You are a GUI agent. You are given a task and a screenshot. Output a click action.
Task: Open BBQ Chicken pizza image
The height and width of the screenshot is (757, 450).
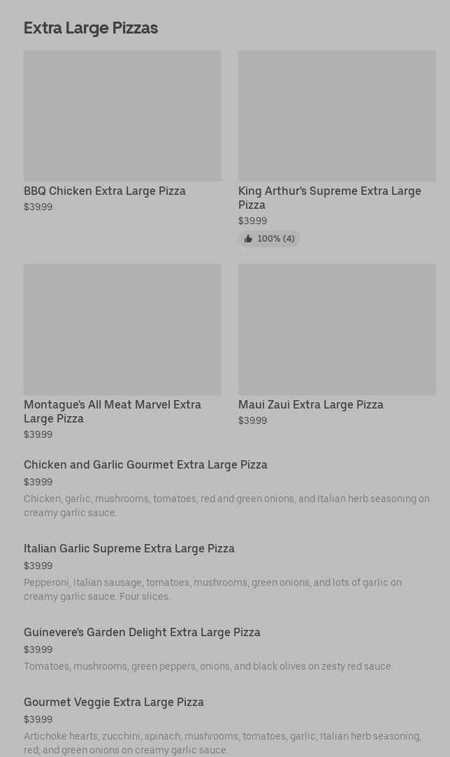pyautogui.click(x=122, y=116)
